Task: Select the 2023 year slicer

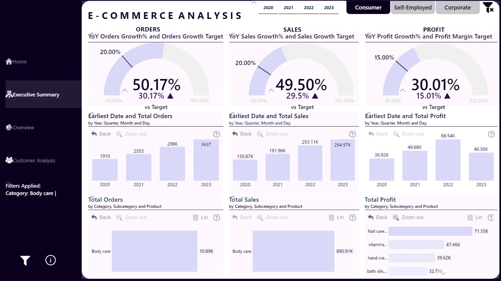Action: 329,8
